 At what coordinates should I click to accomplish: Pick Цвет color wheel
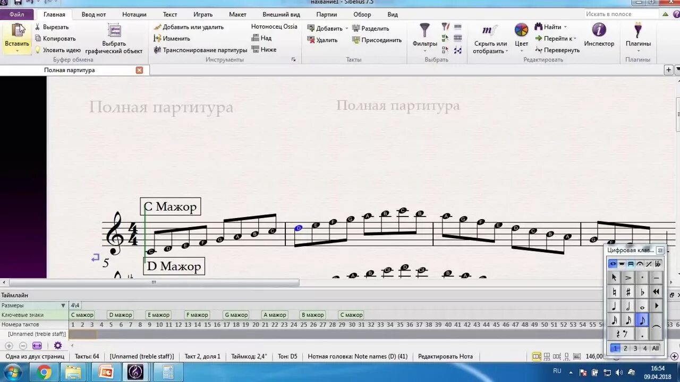point(522,30)
